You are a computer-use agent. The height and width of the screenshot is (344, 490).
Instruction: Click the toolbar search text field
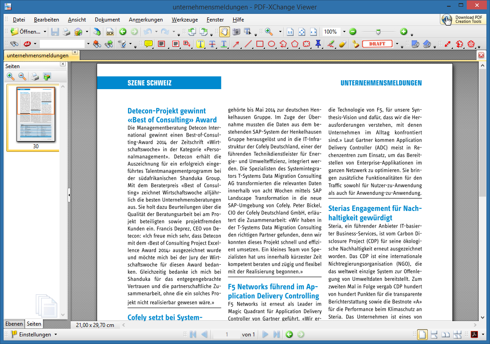pos(63,44)
